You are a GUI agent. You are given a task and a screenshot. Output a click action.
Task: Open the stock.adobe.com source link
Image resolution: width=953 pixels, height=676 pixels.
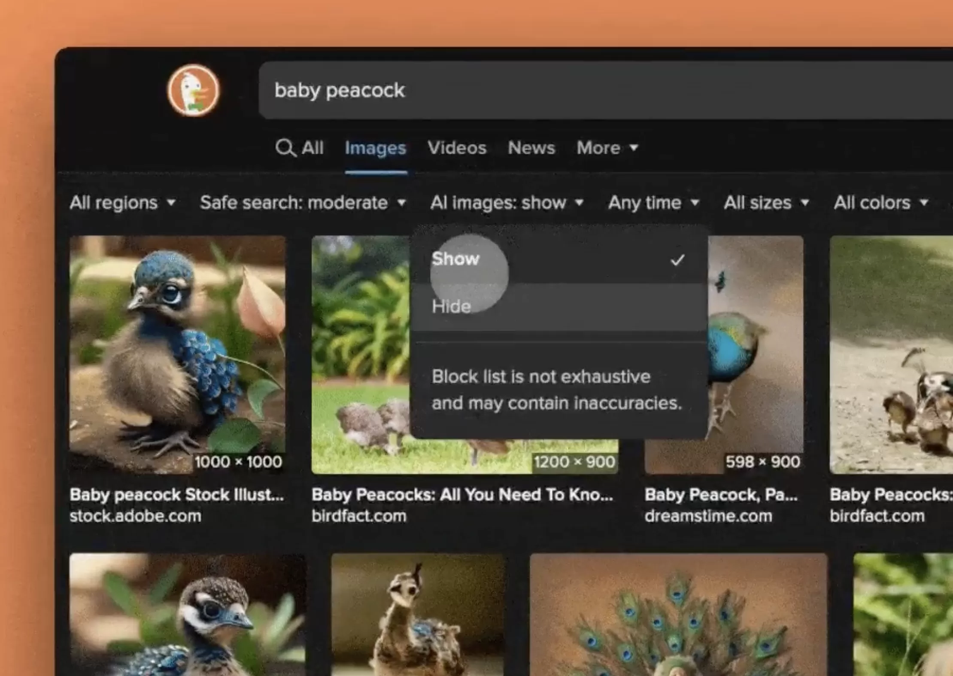[x=135, y=516]
